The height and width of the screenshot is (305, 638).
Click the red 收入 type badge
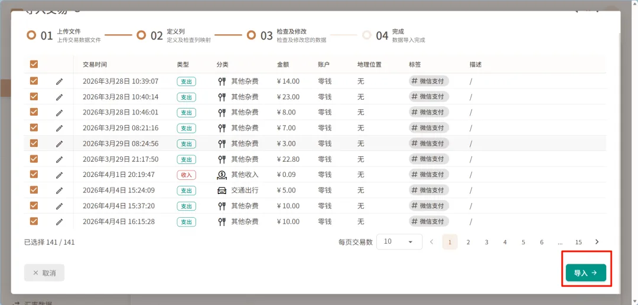coord(186,175)
